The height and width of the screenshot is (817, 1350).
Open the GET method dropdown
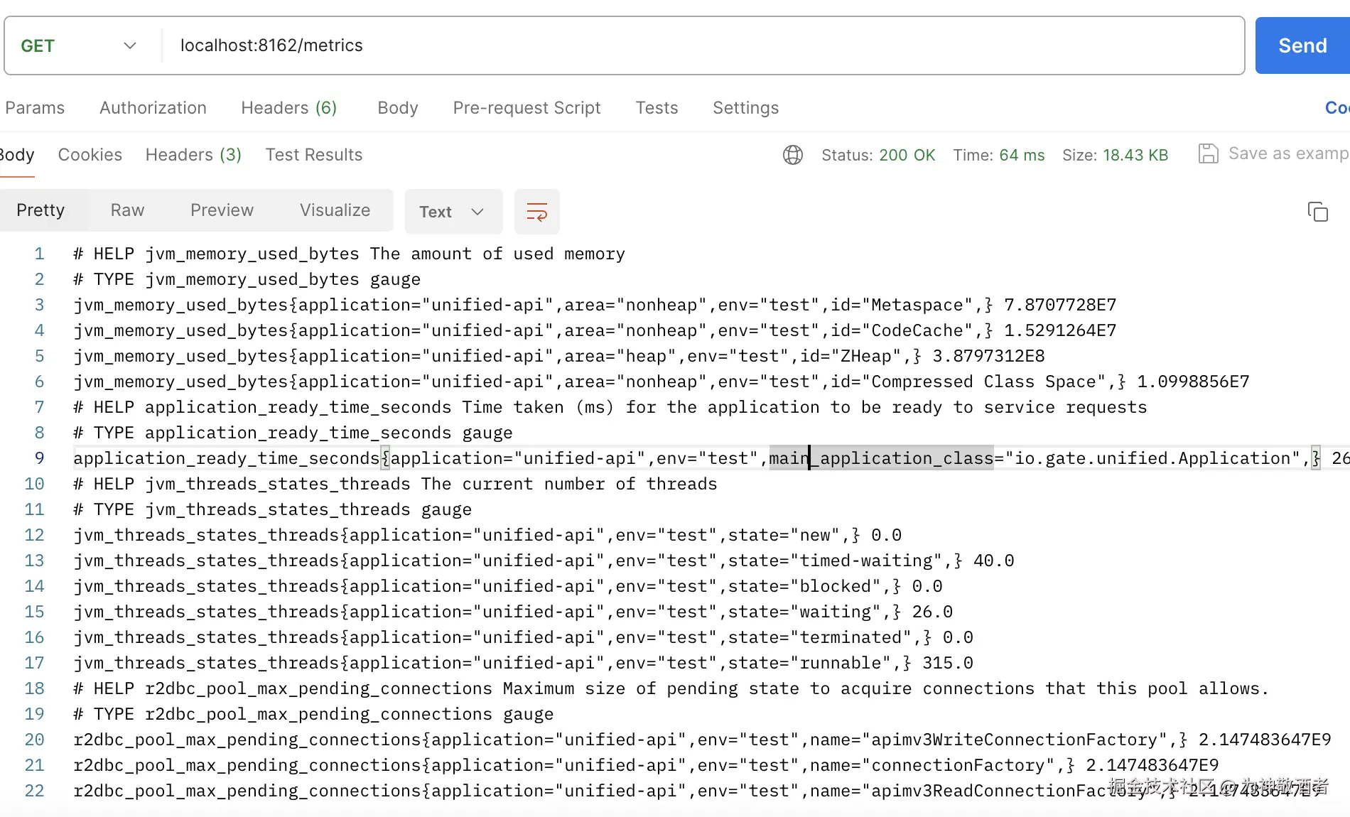coord(78,46)
